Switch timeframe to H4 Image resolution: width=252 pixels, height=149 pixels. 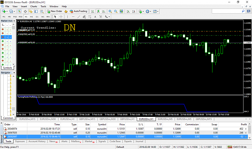click(31, 16)
